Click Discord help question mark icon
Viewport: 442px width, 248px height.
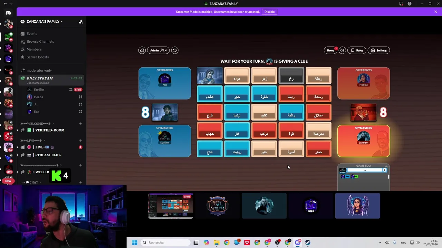tap(410, 4)
